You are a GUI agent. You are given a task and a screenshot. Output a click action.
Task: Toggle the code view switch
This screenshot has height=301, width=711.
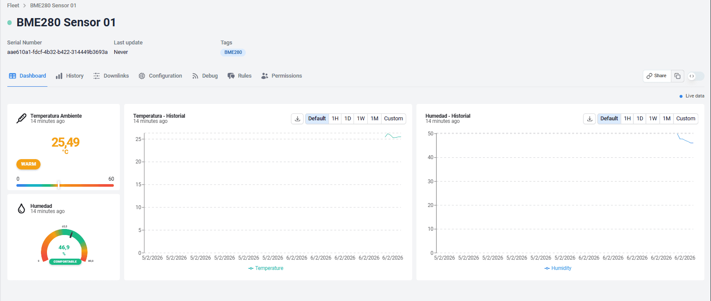695,76
